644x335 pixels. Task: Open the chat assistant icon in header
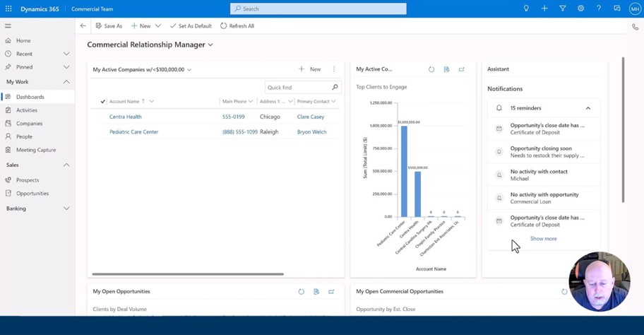pos(617,8)
